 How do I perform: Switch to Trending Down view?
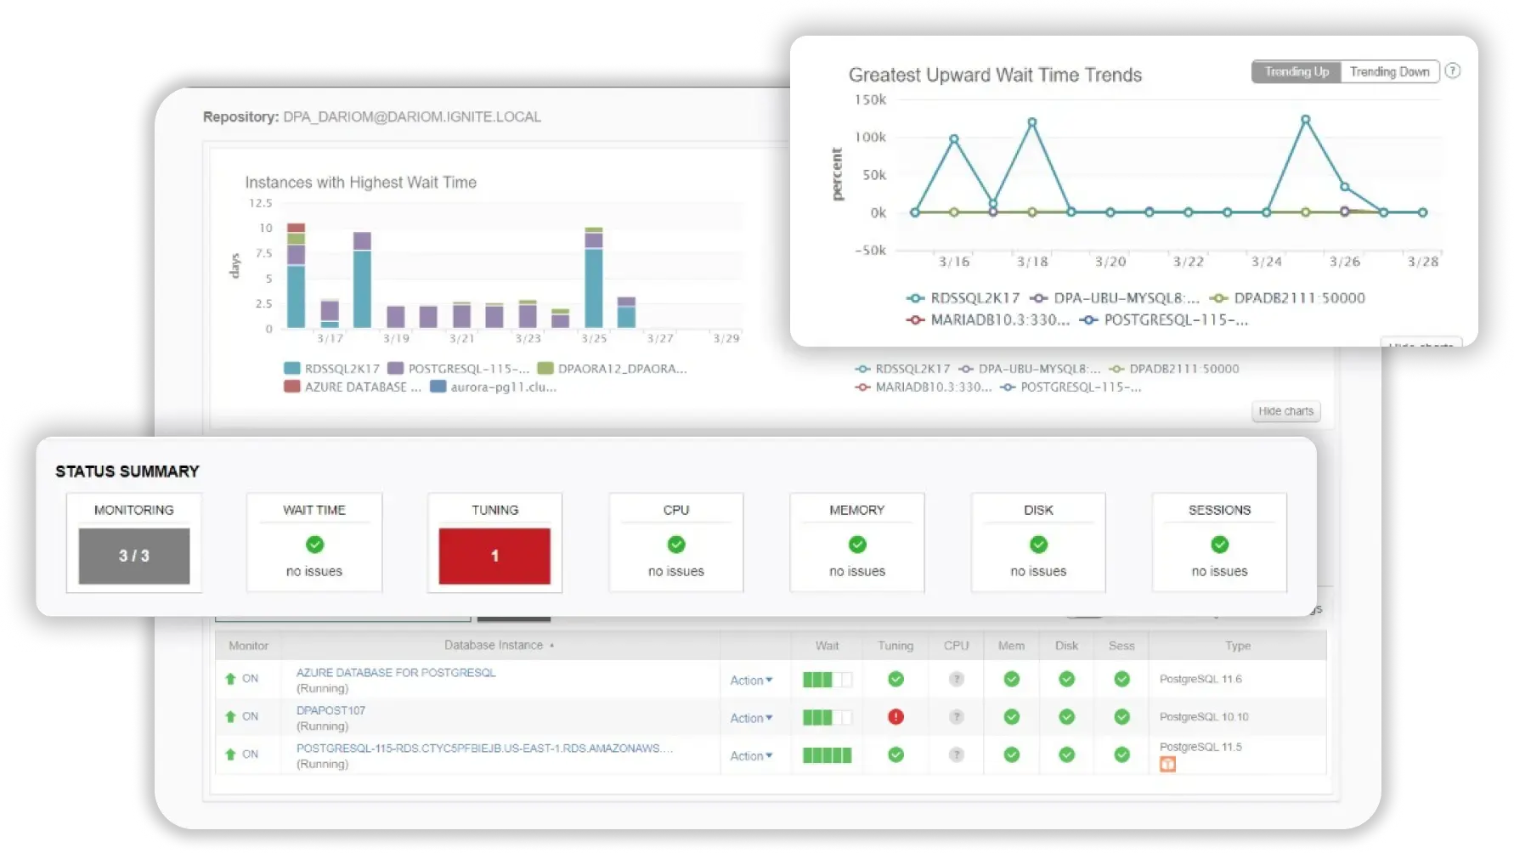[x=1390, y=71]
